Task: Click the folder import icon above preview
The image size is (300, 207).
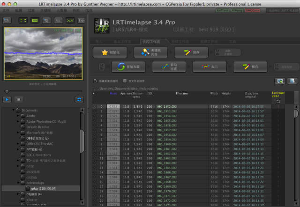Action: (x=7, y=21)
